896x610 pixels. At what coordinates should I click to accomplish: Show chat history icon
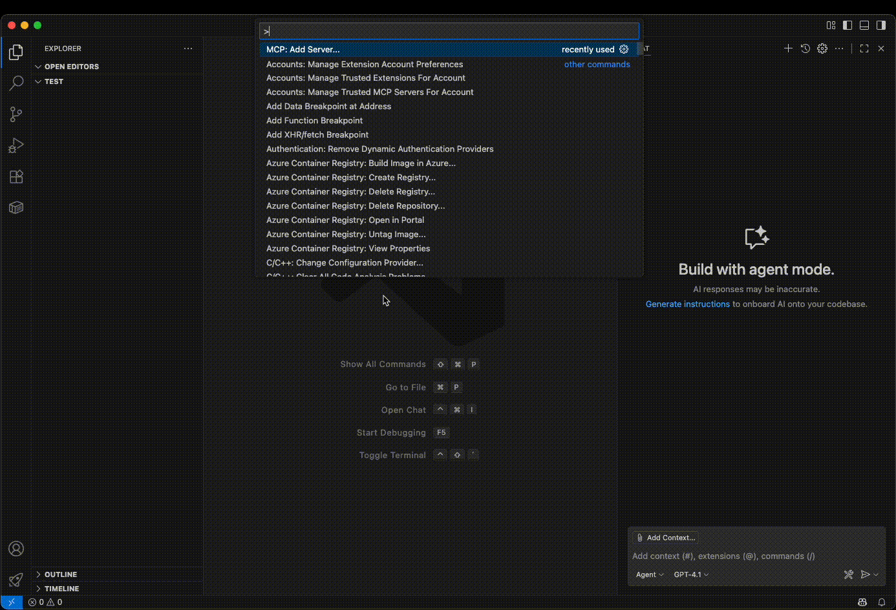coord(805,48)
